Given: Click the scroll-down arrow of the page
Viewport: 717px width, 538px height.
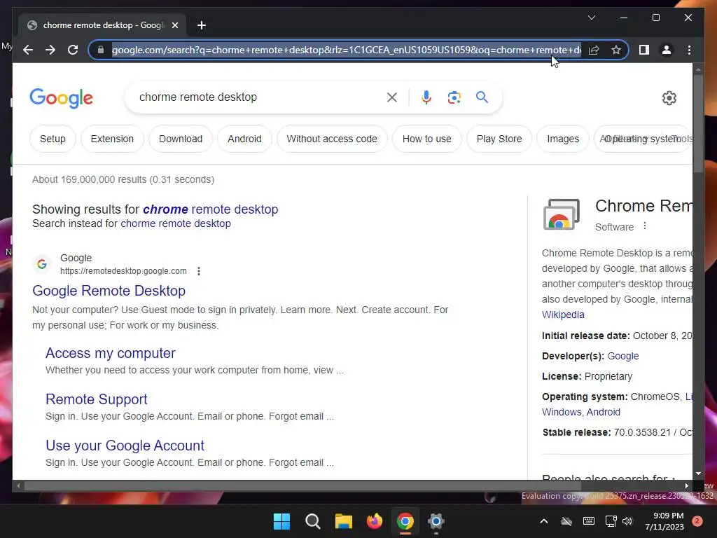Looking at the screenshot, I should (x=698, y=474).
